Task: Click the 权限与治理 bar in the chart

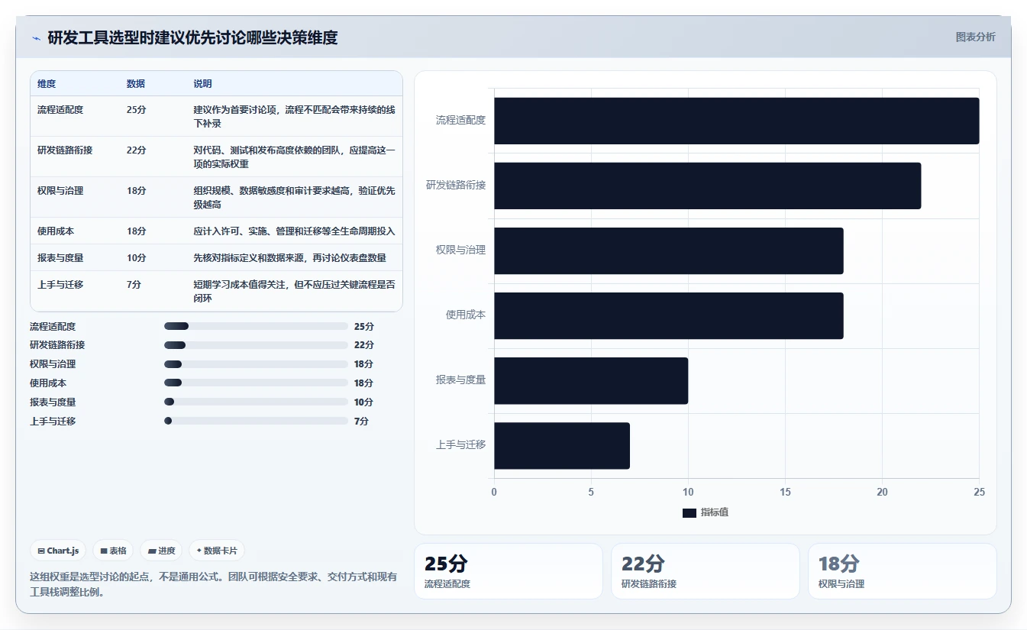Action: [x=668, y=250]
